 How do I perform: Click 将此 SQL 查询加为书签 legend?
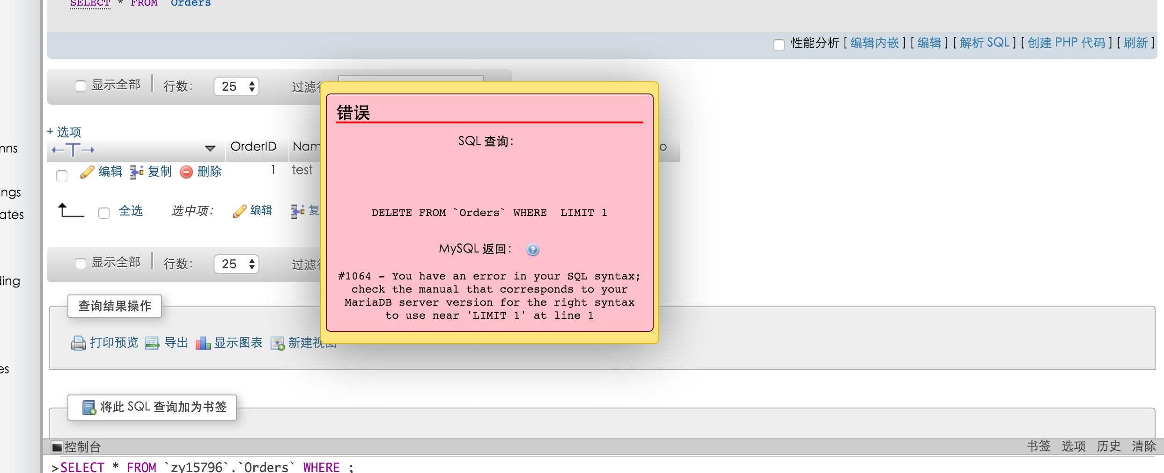click(x=152, y=407)
